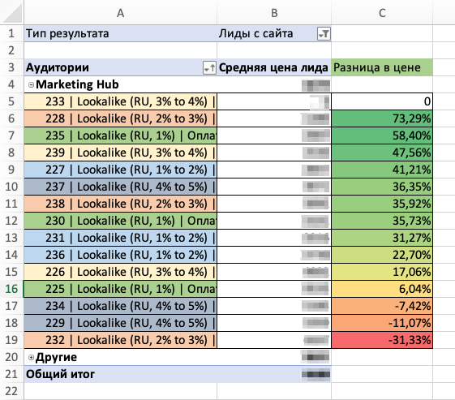The width and height of the screenshot is (455, 400).
Task: Select the 225 Lookalike (RU, 1%) cell
Action: point(120,289)
